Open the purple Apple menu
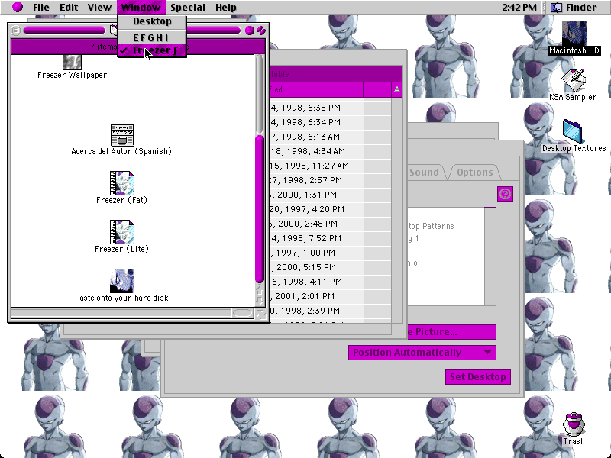 click(18, 7)
